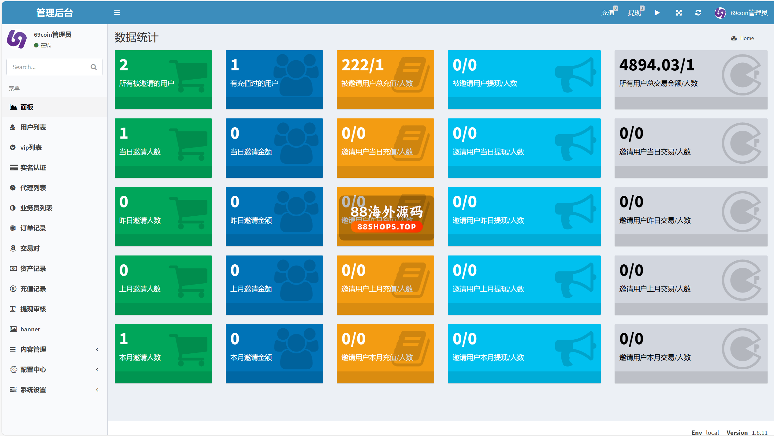
Task: Open the 提现 notification in header
Action: (x=635, y=13)
